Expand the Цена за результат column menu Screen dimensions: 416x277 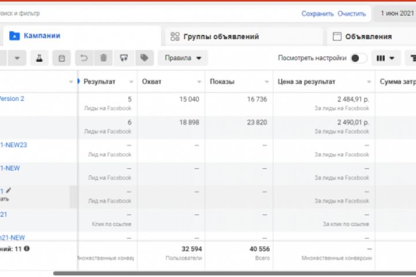pyautogui.click(x=368, y=82)
